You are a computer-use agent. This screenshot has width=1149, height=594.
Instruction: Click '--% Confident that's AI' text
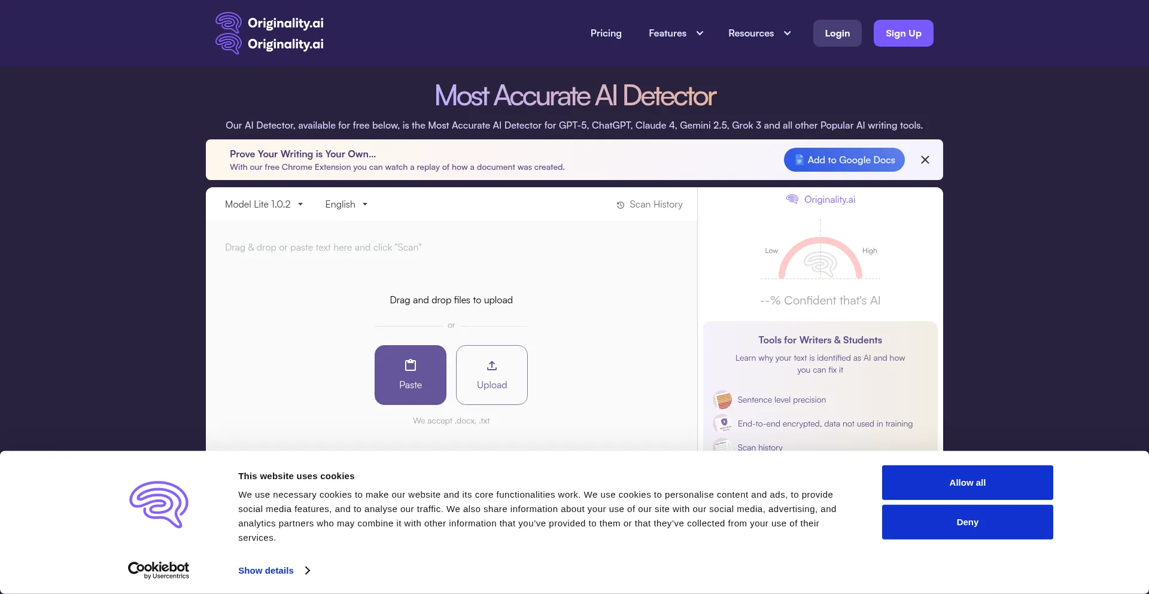tap(820, 300)
